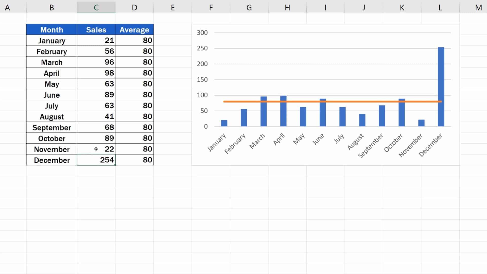Click column C header to select column
Image resolution: width=487 pixels, height=274 pixels.
[96, 7]
